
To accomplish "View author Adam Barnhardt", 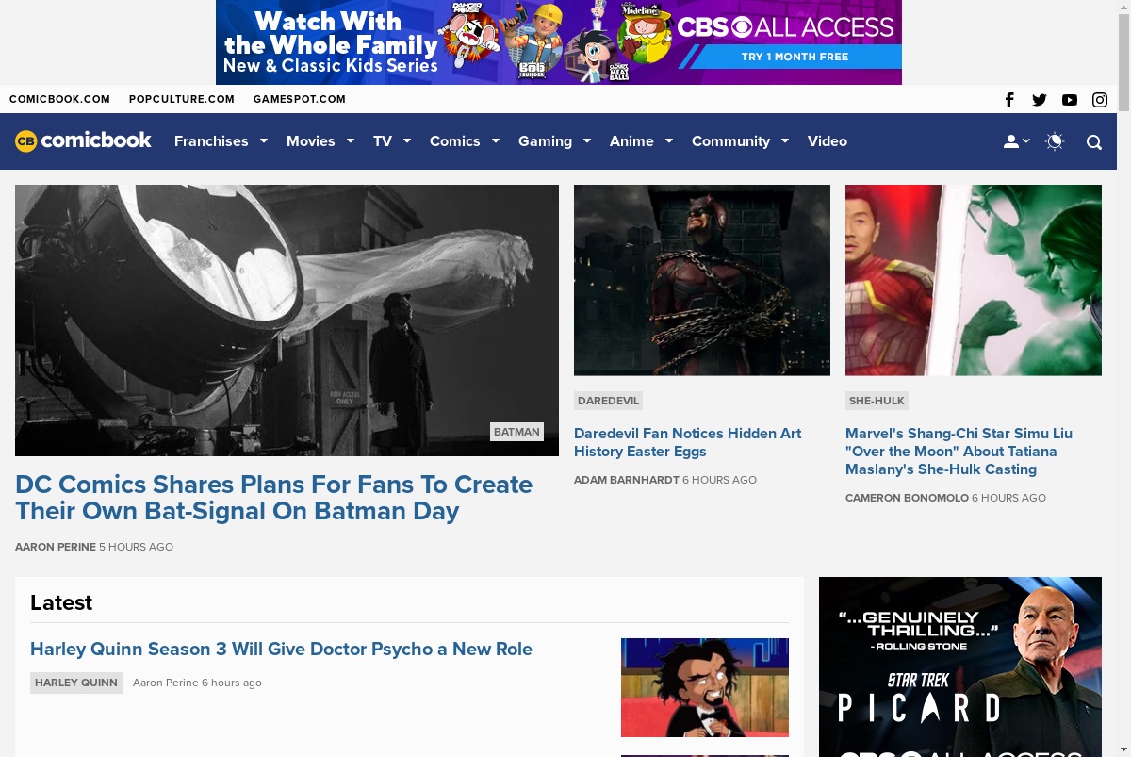I will 627,480.
